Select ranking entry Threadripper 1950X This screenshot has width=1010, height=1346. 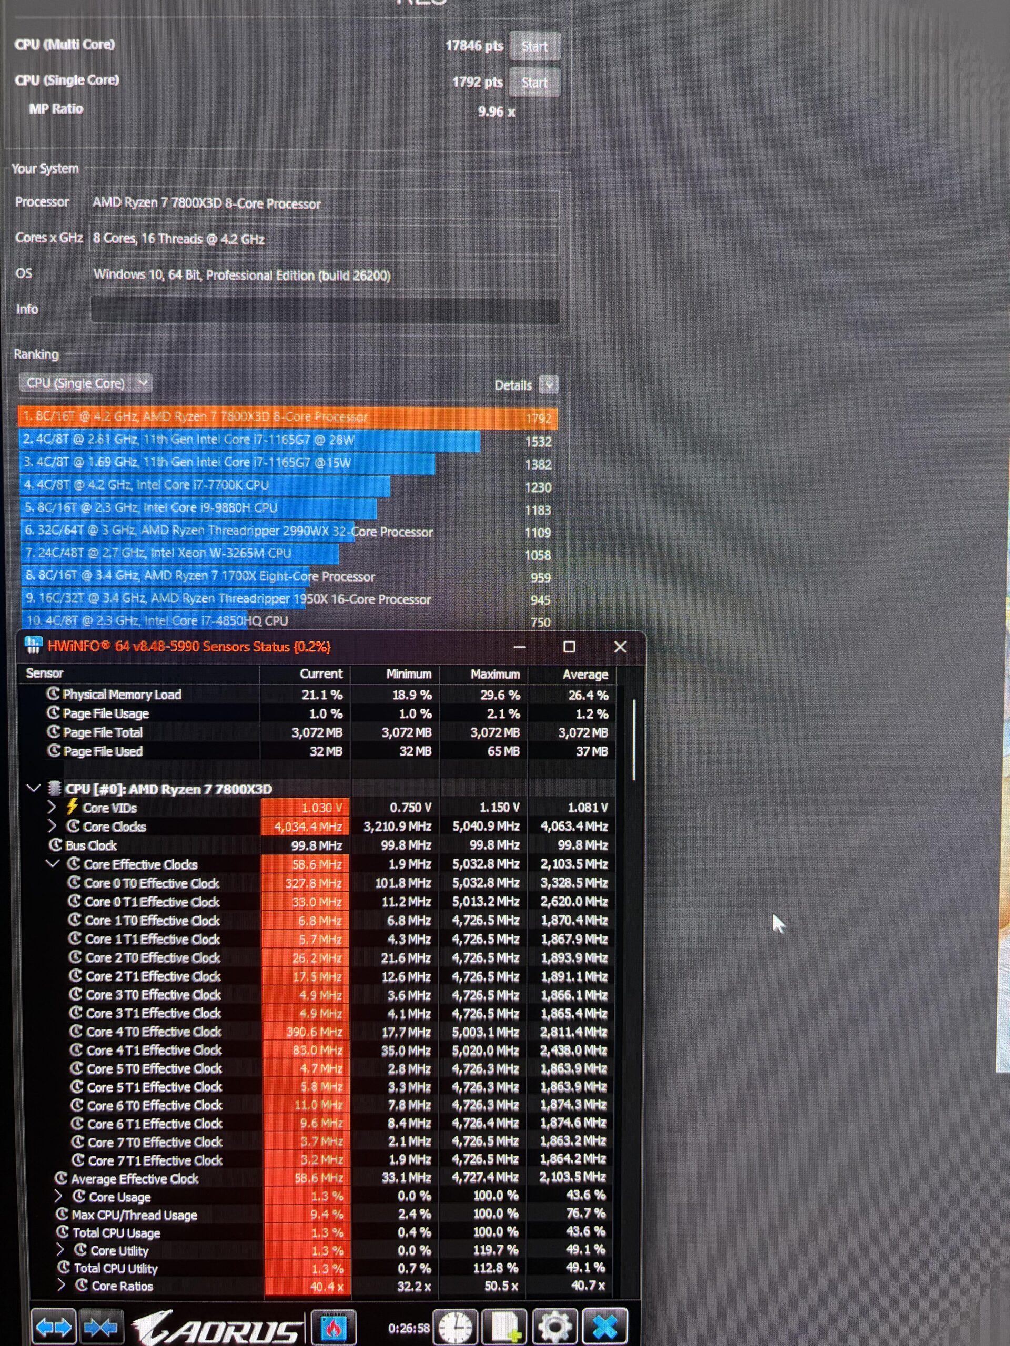287,599
